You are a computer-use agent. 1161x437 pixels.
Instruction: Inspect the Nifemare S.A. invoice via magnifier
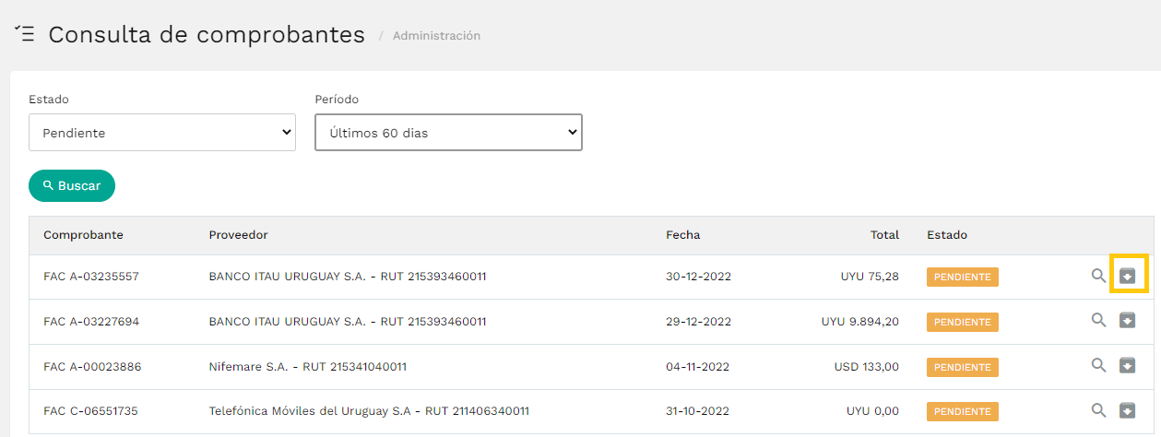click(1098, 365)
